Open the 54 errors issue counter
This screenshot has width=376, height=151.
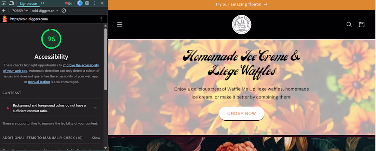pos(68,4)
